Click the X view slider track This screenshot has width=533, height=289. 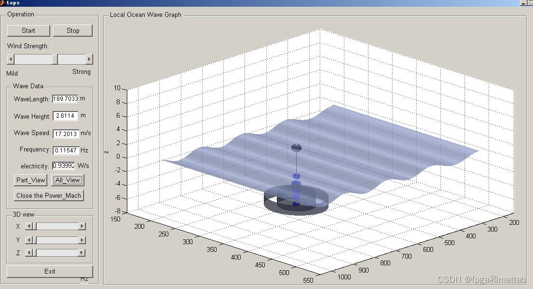[x=57, y=226]
